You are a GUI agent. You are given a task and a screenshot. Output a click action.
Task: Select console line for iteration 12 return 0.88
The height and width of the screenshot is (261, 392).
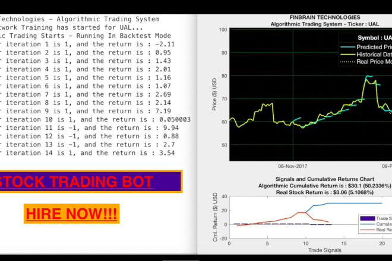(90, 136)
